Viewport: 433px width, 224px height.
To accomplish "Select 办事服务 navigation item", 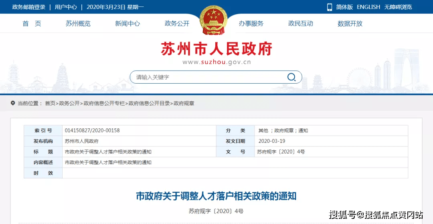I will point(251,24).
